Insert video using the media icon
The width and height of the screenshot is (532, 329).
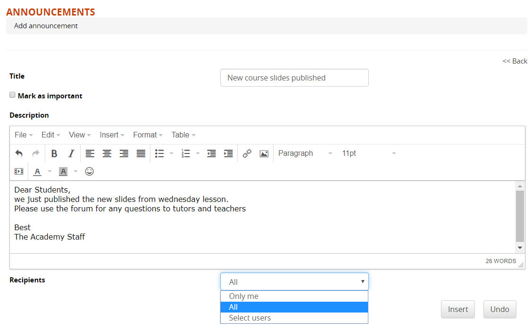[x=19, y=171]
